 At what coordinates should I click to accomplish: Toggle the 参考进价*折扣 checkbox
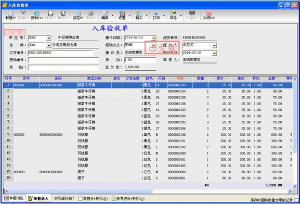click(x=114, y=199)
